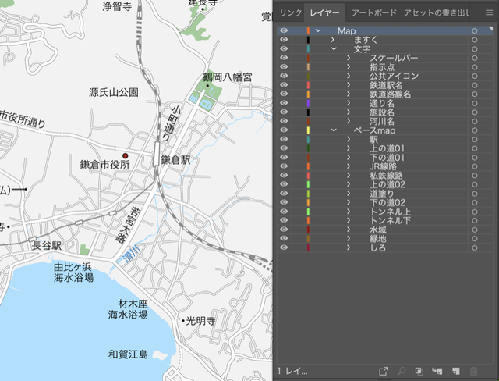Collapse the Map layer
Viewport: 499px width, 381px height.
[317, 31]
